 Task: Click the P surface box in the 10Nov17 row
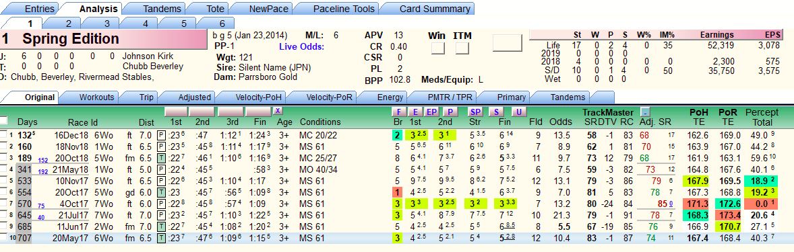point(161,181)
